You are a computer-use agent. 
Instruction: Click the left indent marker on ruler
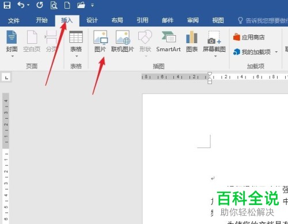[x=210, y=82]
